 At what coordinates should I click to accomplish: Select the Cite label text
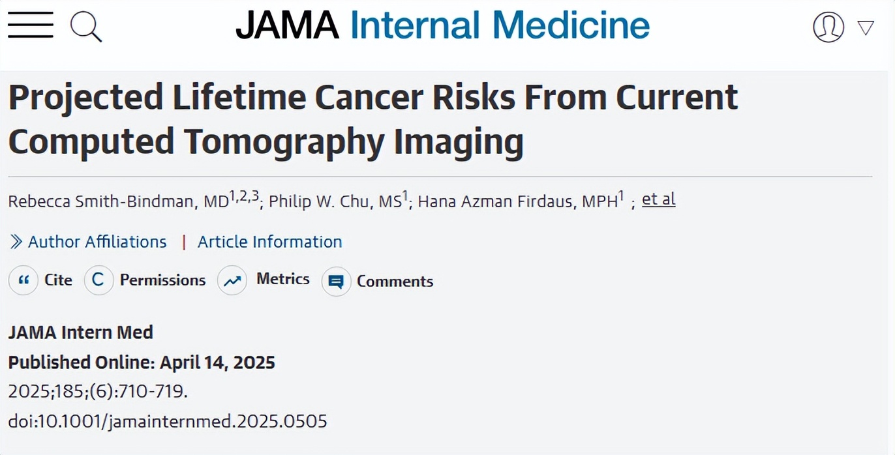click(58, 280)
